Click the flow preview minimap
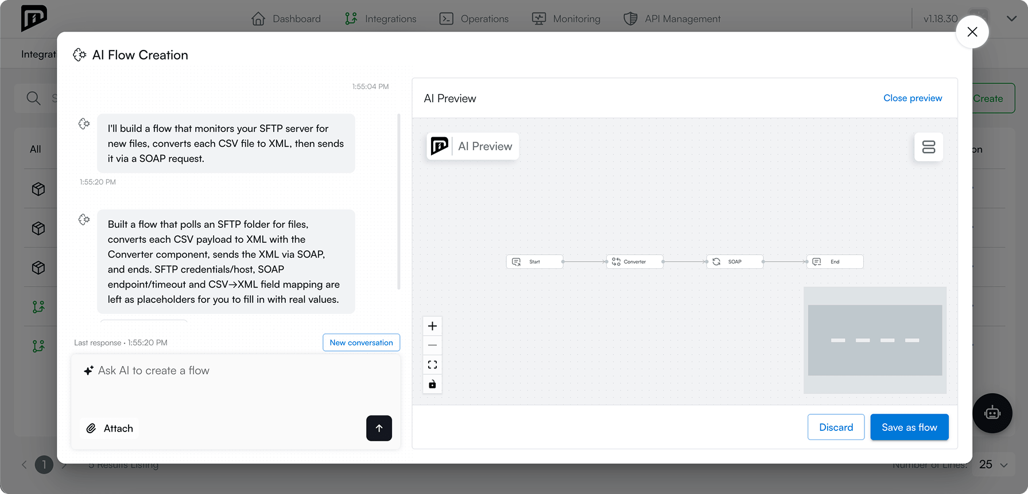The image size is (1028, 494). 875,340
